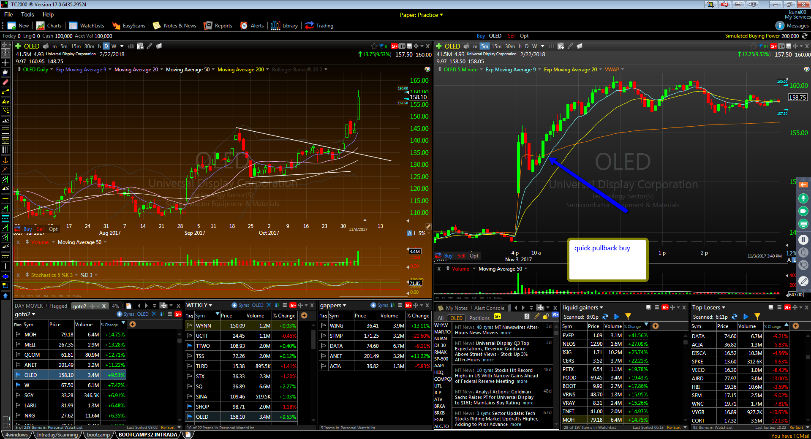Switch to the Alert Console tab

(489, 308)
